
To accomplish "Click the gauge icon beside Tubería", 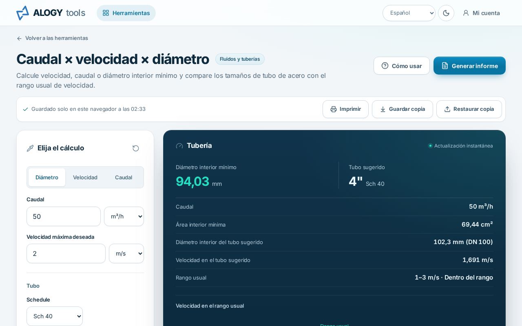I will 179,146.
